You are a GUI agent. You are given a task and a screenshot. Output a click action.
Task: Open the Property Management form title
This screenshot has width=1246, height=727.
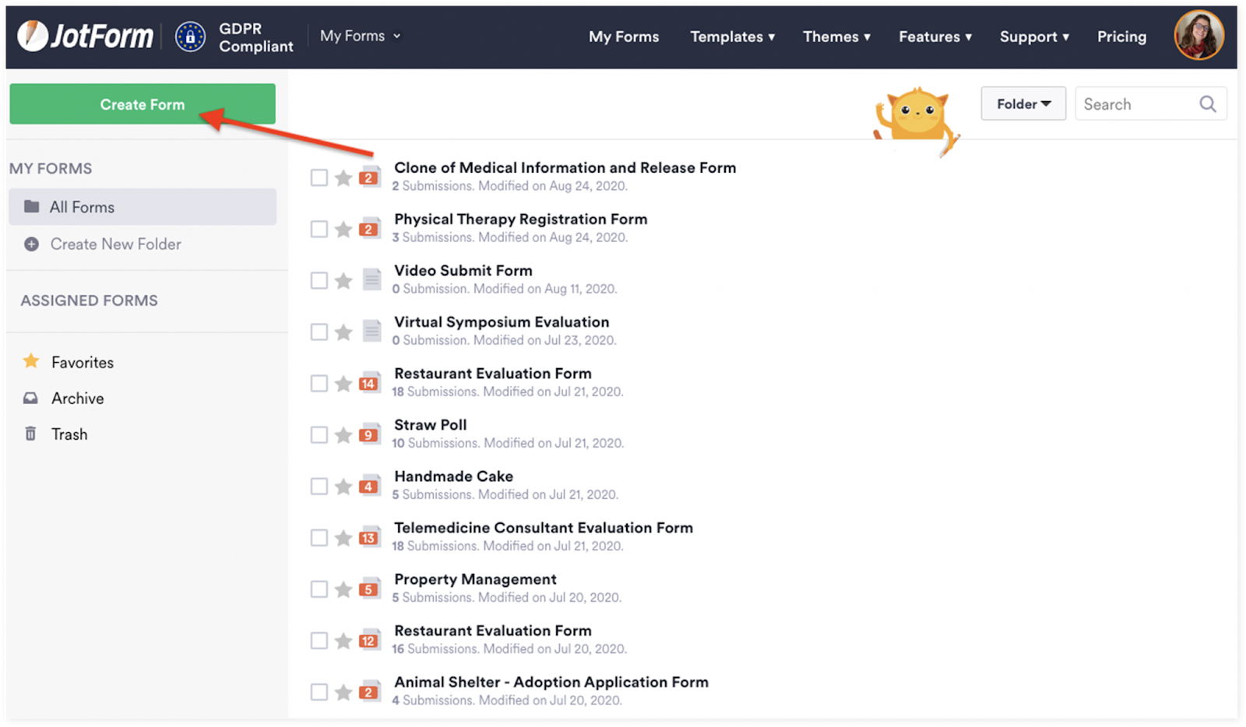tap(475, 579)
